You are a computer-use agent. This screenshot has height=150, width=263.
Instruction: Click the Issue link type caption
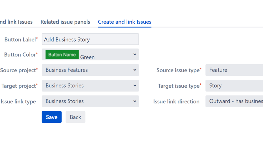pyautogui.click(x=18, y=102)
